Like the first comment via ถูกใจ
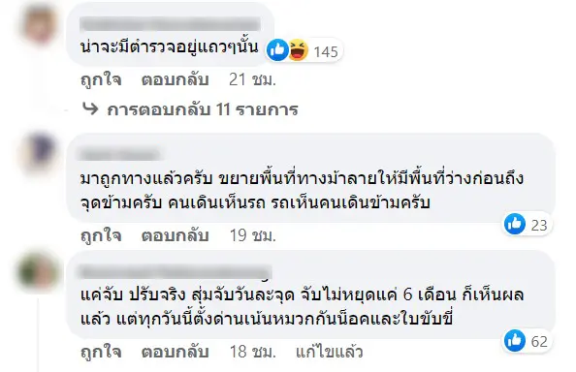This screenshot has height=372, width=576. click(101, 79)
